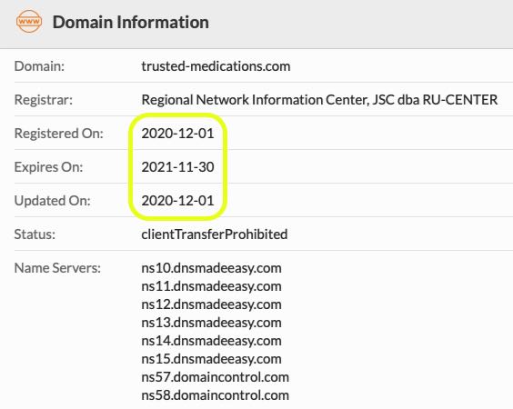Click ns13.dnsmadeeasy.com name server
This screenshot has height=409, width=513.
(211, 323)
